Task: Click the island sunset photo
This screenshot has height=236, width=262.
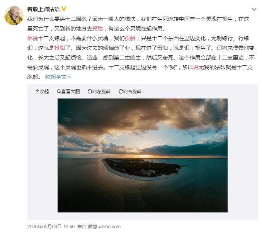Action: coord(143,155)
